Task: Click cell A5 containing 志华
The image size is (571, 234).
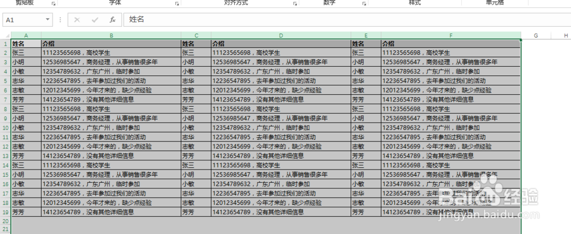Action: coord(26,81)
